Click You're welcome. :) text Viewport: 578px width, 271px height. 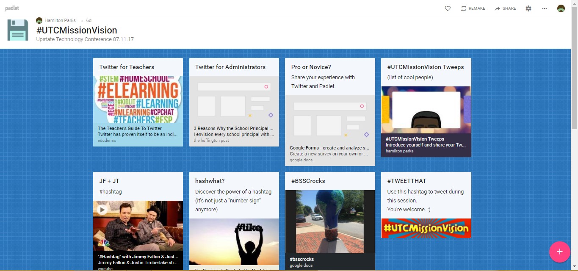(x=409, y=210)
